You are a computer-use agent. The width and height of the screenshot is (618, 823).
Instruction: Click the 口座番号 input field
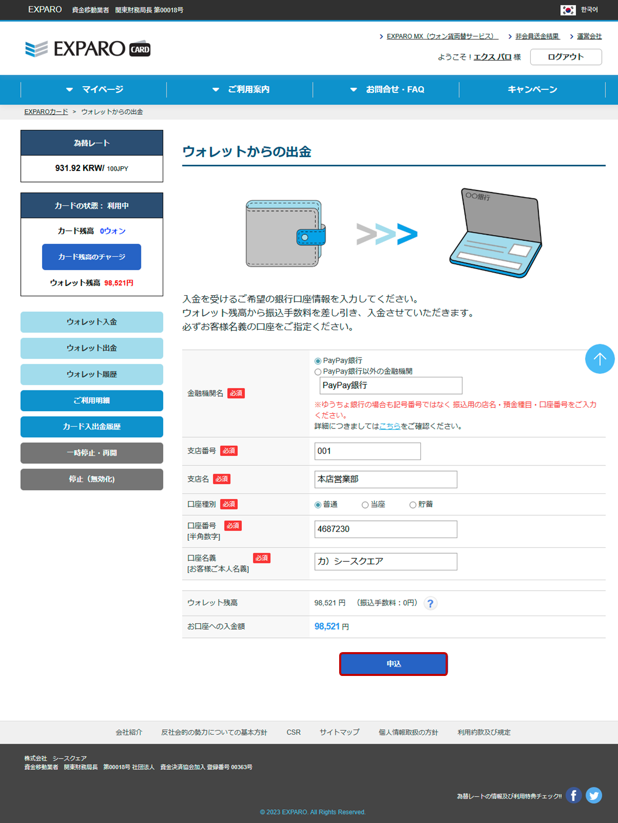pyautogui.click(x=385, y=529)
